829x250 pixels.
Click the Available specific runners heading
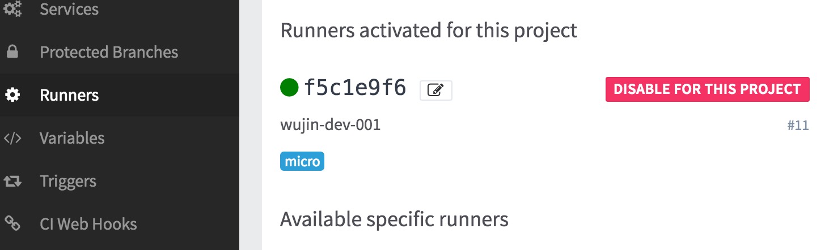click(394, 219)
